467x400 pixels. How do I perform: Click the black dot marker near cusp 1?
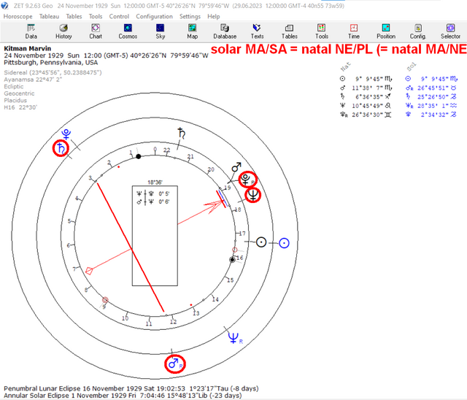139,156
